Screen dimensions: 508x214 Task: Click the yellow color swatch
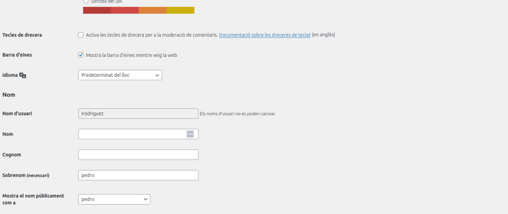pyautogui.click(x=180, y=10)
